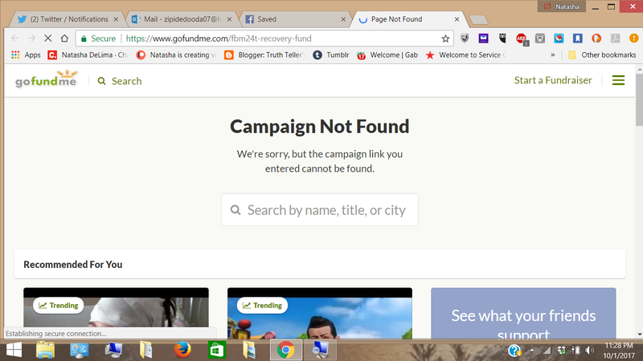
Task: Click the campaign search input field
Action: click(326, 210)
